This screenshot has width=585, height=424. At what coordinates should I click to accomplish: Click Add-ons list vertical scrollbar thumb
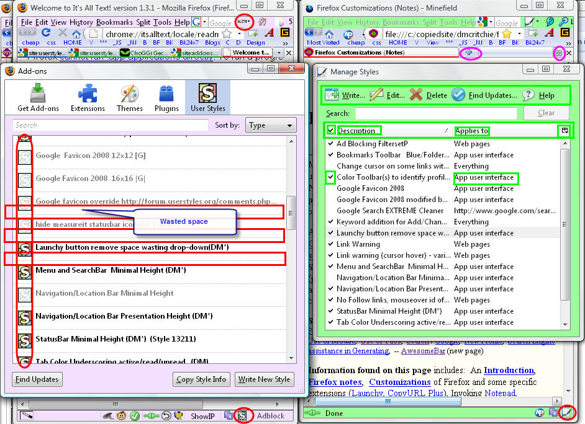(x=291, y=213)
